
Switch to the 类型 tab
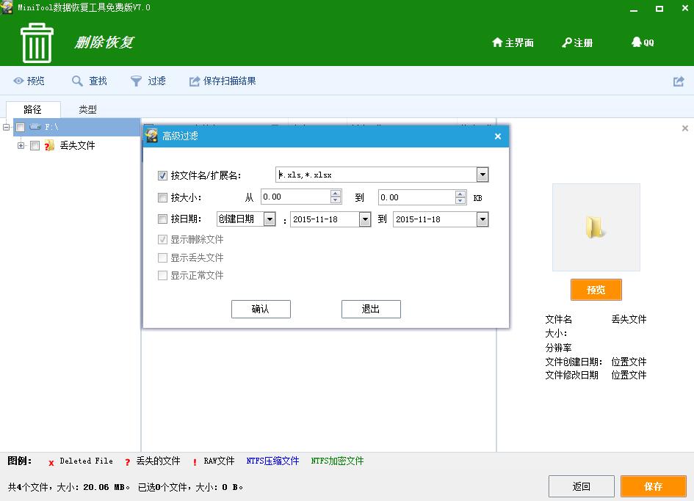87,109
